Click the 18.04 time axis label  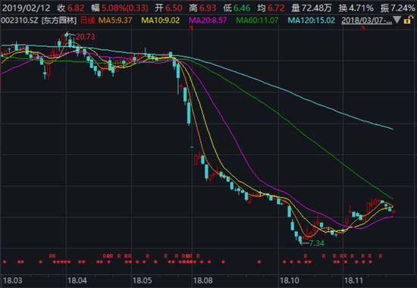77,280
